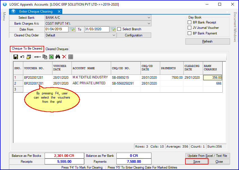Click the bank charges cell showing 666
This screenshot has height=170, width=239.
212,83
